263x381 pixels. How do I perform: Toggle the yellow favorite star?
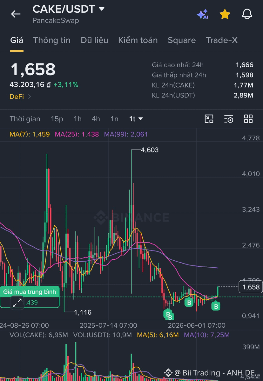click(225, 14)
